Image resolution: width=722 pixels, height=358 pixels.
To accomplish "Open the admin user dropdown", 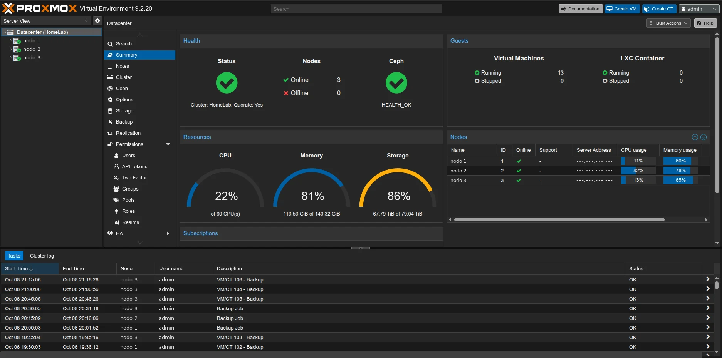I will (699, 9).
